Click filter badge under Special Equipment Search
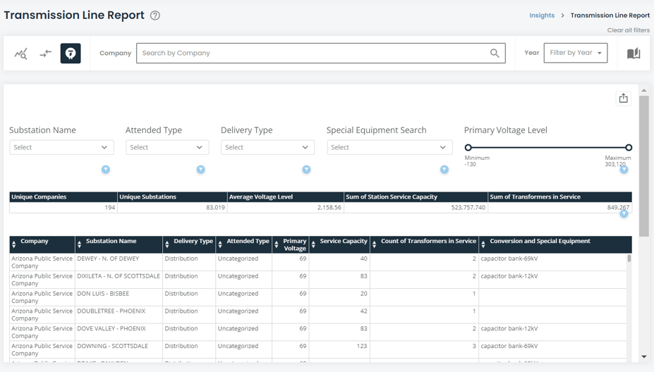The width and height of the screenshot is (654, 372). (444, 170)
